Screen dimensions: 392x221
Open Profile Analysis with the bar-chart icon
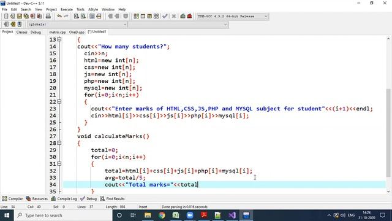click(183, 17)
